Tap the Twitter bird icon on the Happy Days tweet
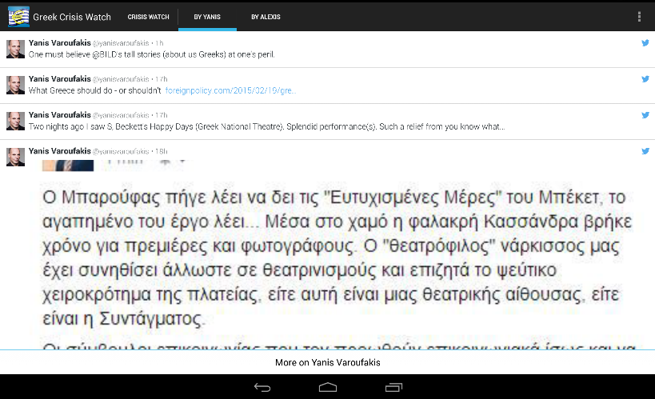The width and height of the screenshot is (655, 399). (x=645, y=115)
